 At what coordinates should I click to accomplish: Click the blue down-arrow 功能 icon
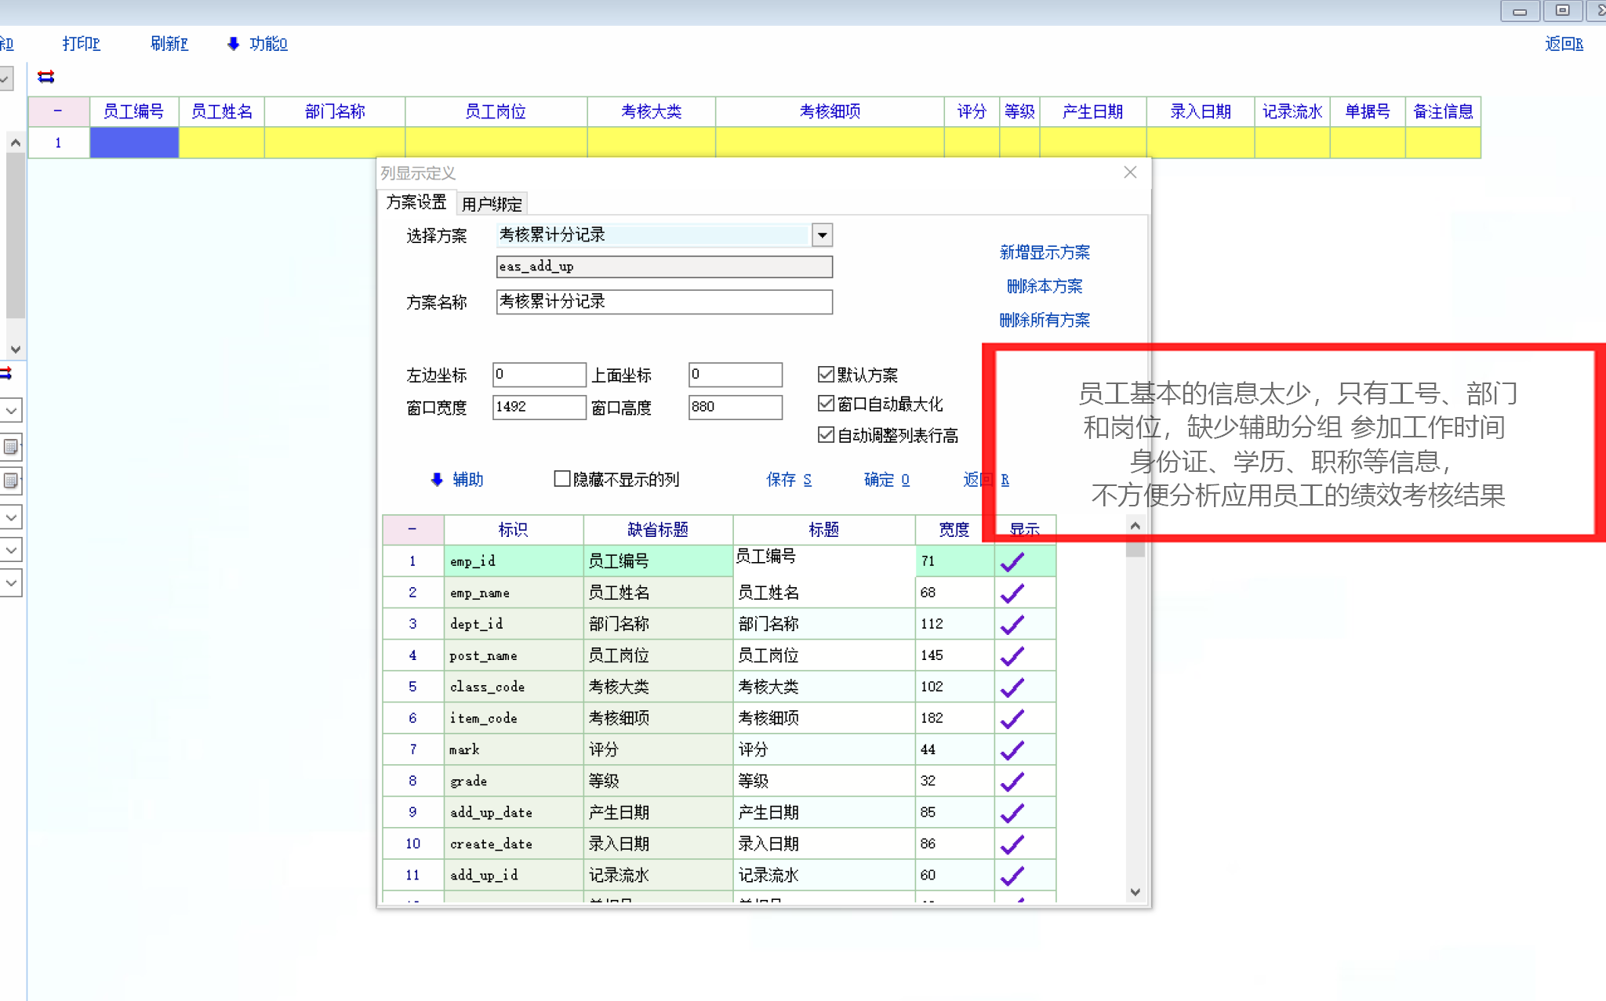(233, 44)
